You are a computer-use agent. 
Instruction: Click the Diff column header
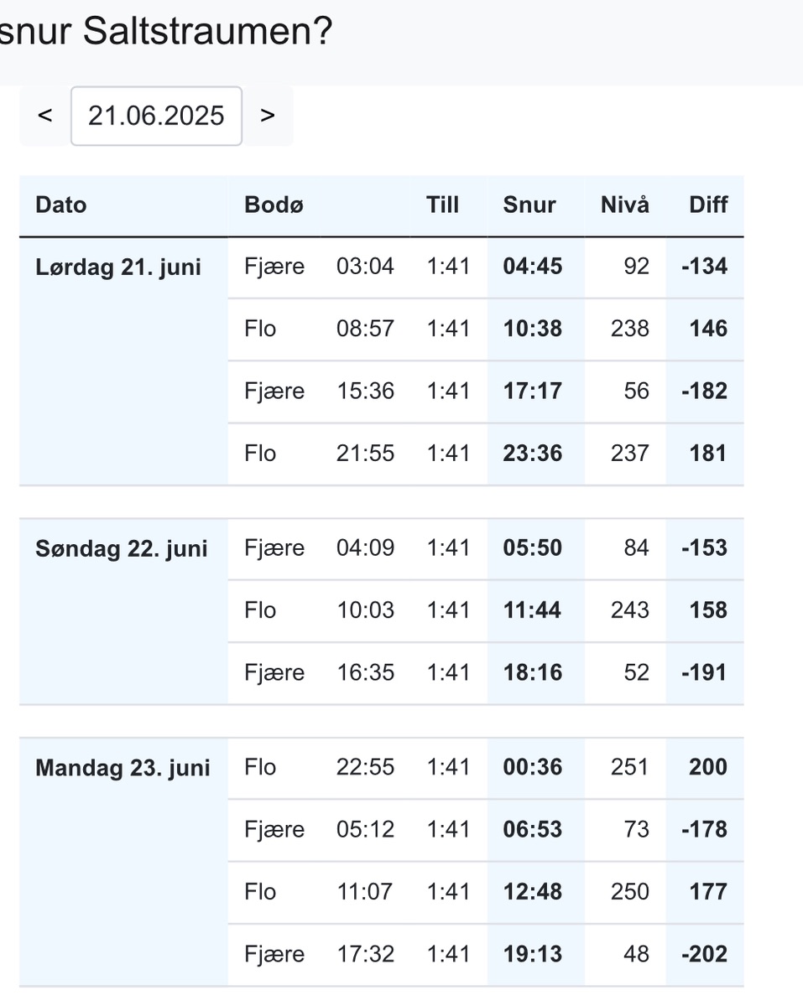pyautogui.click(x=708, y=205)
